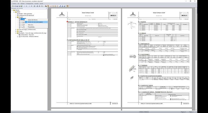Select 'Cargas' tree label
The height and width of the screenshot is (113, 208).
pos(21,31)
